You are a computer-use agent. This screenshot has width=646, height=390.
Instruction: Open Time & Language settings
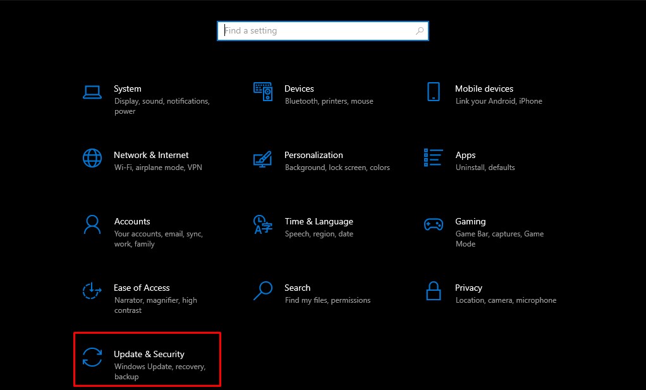tap(319, 221)
